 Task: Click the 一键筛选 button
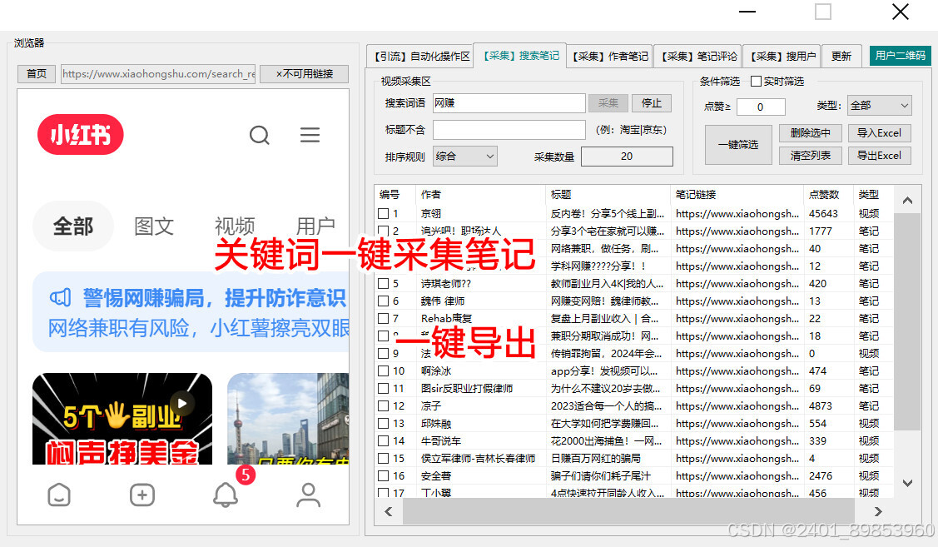[737, 144]
